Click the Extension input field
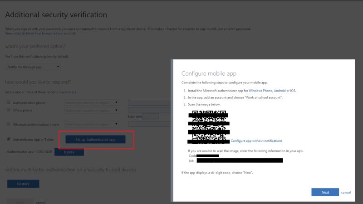The height and width of the screenshot is (204, 363). pyautogui.click(x=151, y=117)
